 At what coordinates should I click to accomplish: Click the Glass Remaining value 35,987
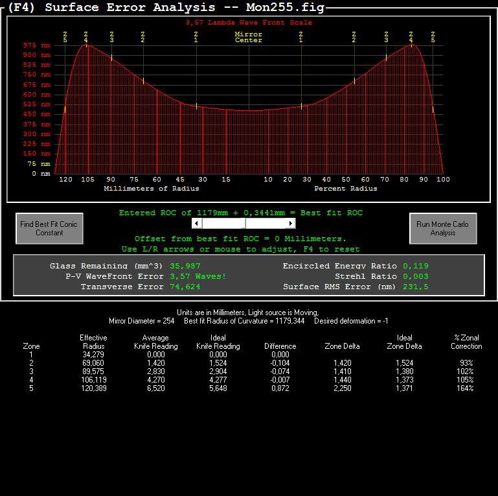click(x=185, y=266)
